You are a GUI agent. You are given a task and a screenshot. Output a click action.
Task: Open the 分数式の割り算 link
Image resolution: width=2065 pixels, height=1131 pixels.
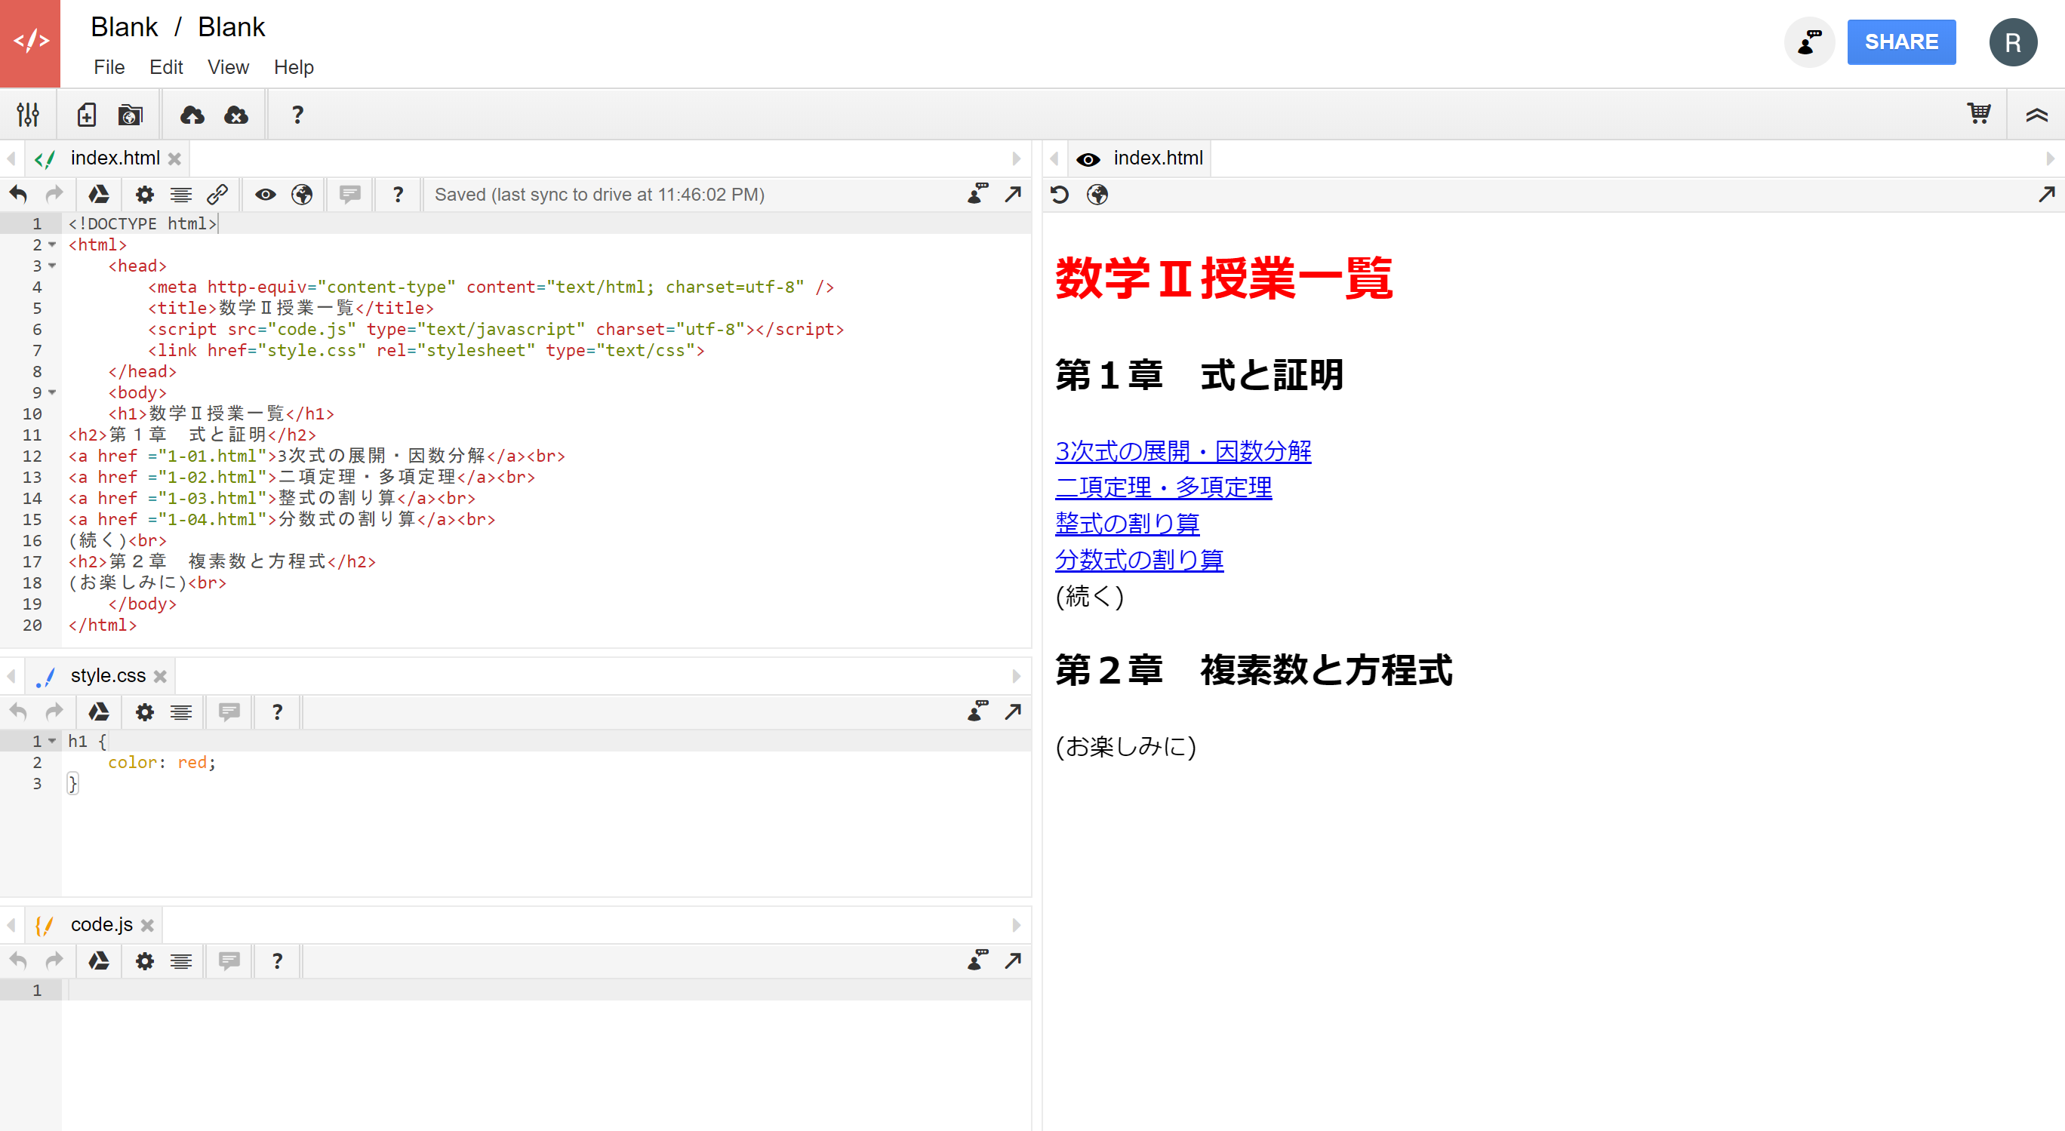coord(1139,560)
